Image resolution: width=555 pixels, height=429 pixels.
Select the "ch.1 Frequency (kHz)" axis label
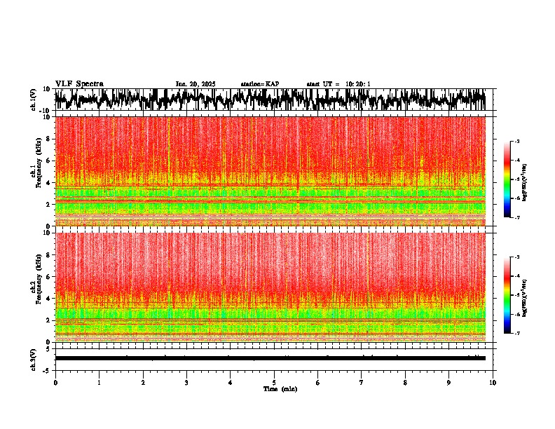pyautogui.click(x=36, y=163)
